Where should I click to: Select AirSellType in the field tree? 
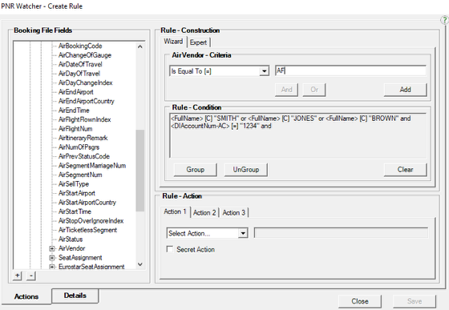coord(74,184)
